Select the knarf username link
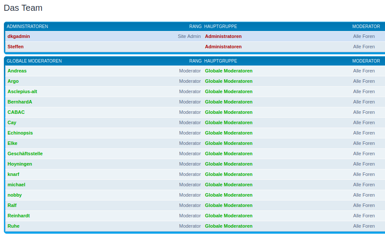Image resolution: width=385 pixels, height=235 pixels. (13, 174)
